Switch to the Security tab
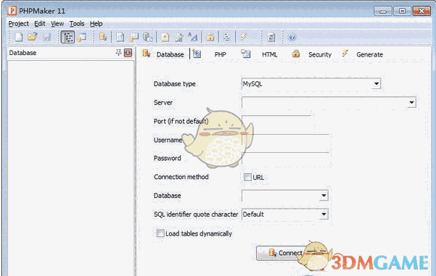 click(311, 54)
